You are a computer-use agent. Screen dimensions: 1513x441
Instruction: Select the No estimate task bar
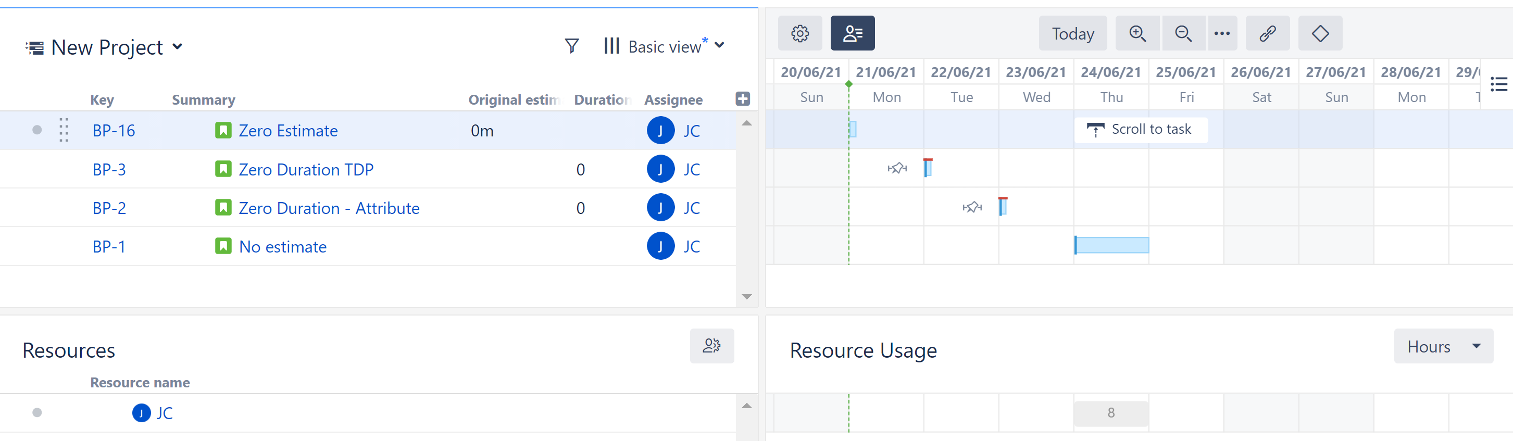[1111, 245]
